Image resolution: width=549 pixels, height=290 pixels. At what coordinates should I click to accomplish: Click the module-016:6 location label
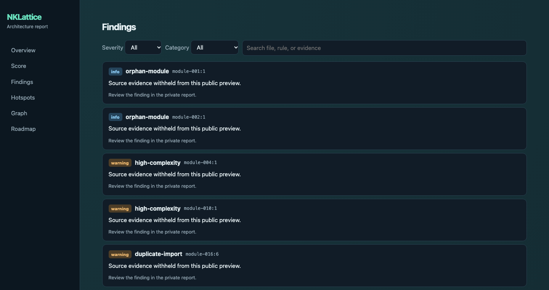[x=202, y=254]
